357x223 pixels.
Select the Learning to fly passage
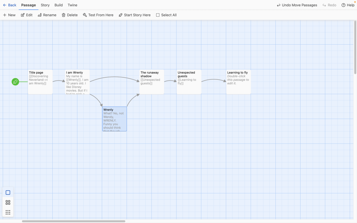click(x=238, y=82)
